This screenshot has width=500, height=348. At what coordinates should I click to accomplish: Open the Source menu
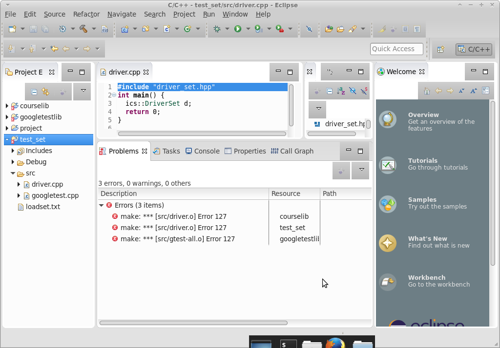(55, 14)
